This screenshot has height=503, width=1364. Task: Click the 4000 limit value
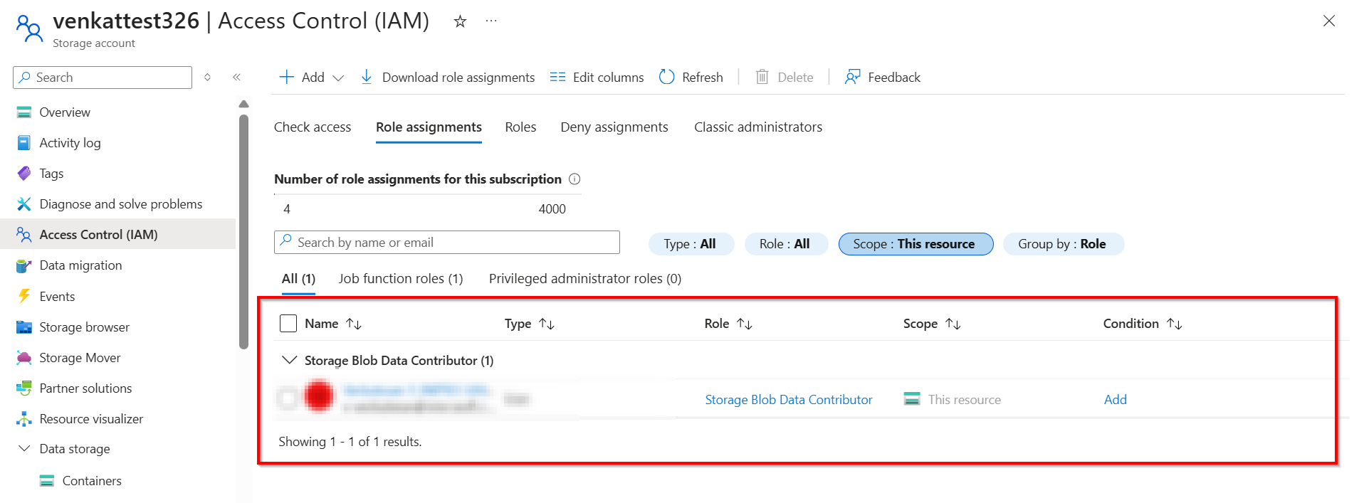(x=552, y=209)
